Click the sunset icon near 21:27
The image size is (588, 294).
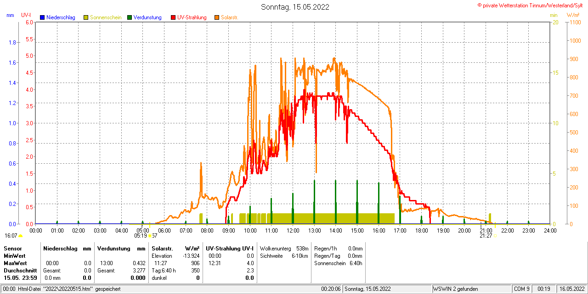coord(495,236)
